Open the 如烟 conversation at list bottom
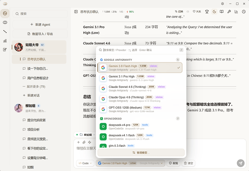Screen dimensions: 249x171 point(39,167)
